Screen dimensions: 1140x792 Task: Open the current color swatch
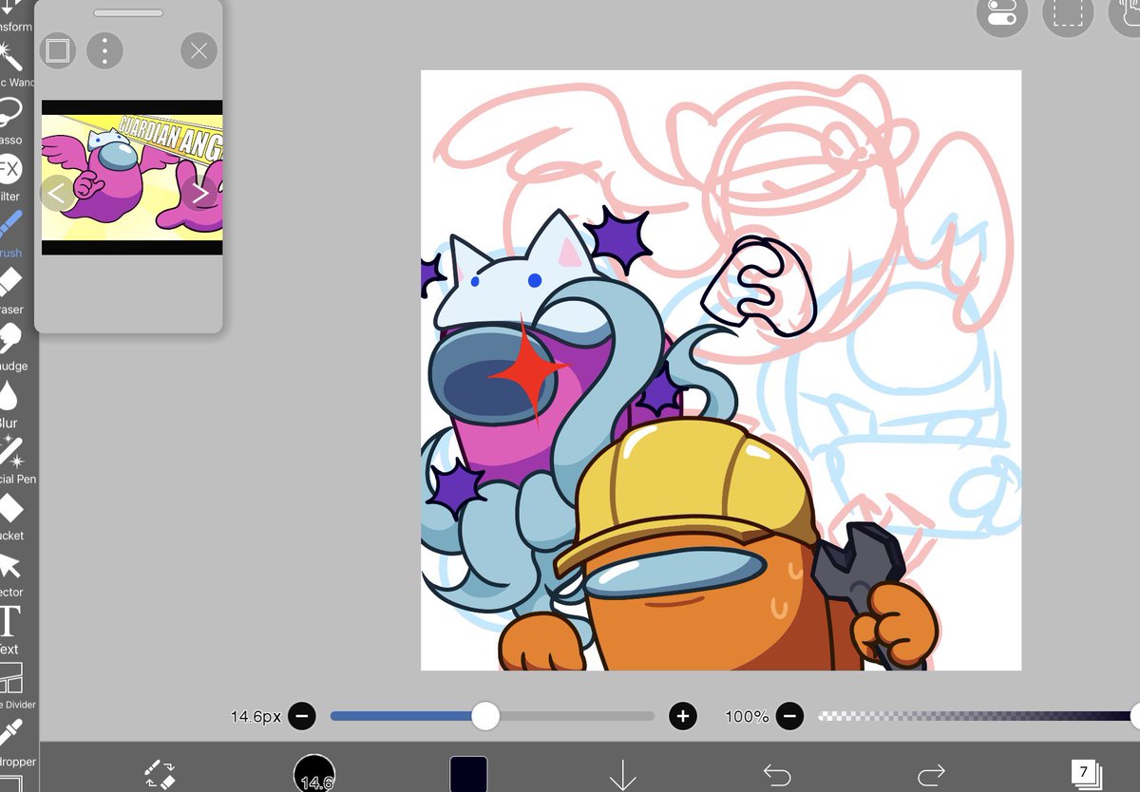[468, 774]
